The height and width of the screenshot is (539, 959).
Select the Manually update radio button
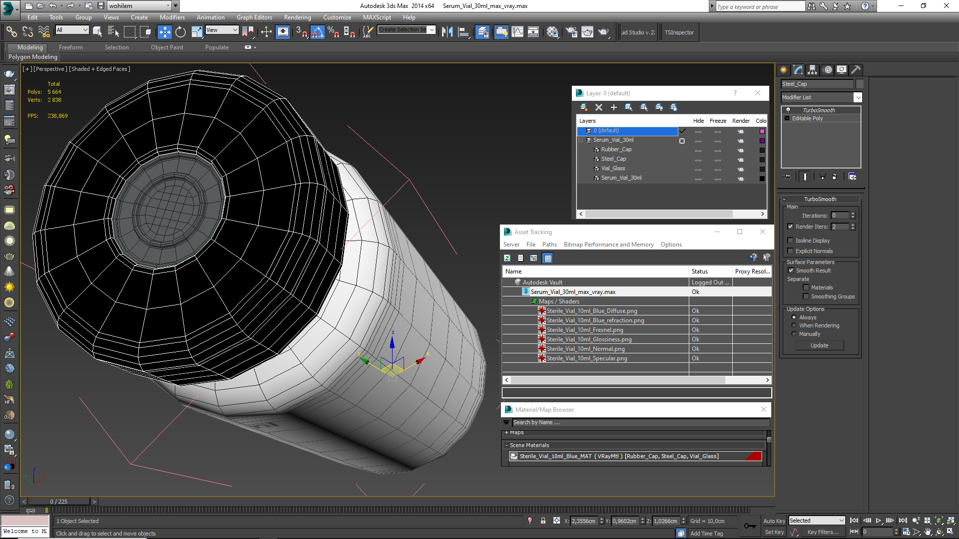(x=794, y=333)
